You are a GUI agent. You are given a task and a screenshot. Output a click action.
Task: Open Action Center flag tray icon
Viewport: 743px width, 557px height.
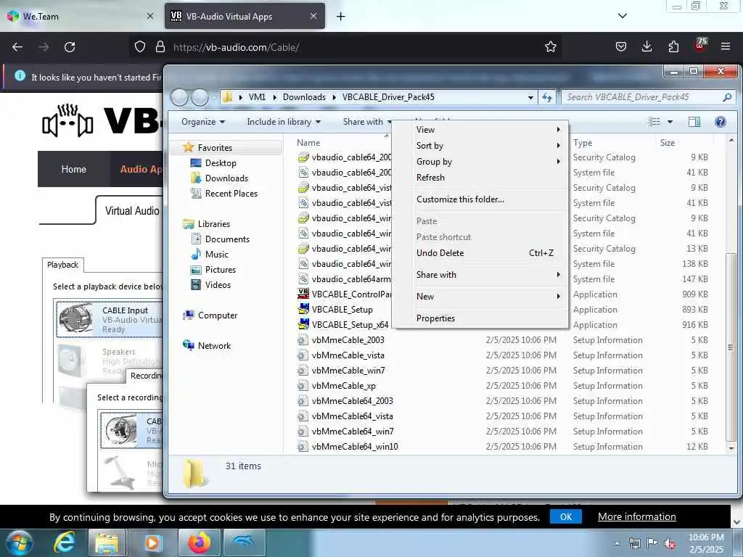pos(652,542)
